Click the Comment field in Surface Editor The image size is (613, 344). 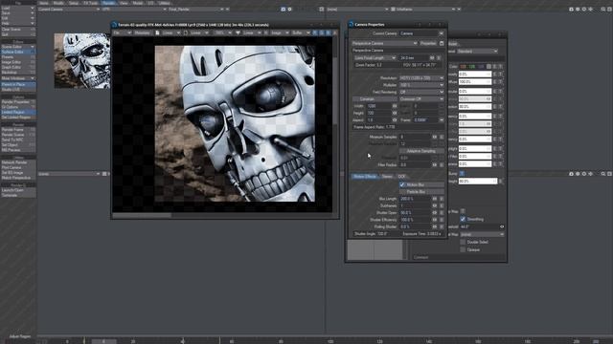(x=459, y=257)
